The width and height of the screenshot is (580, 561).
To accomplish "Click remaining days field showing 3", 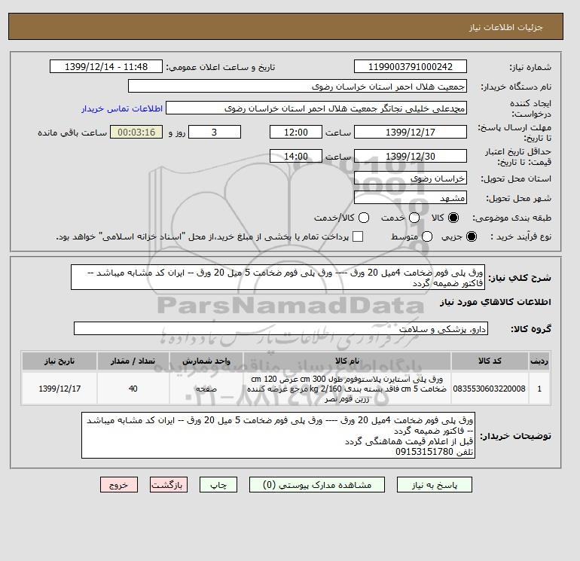I will tap(215, 132).
